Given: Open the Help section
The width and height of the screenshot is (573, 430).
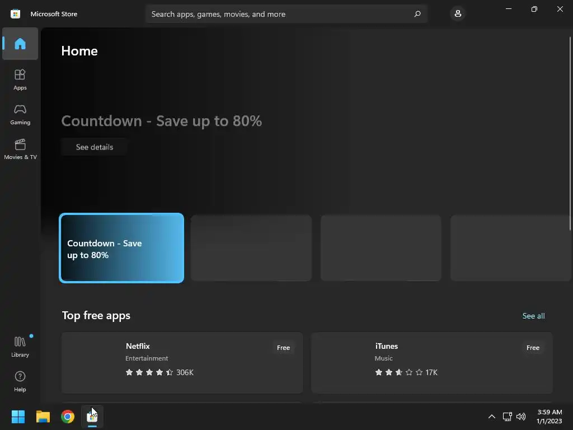Looking at the screenshot, I should point(20,381).
